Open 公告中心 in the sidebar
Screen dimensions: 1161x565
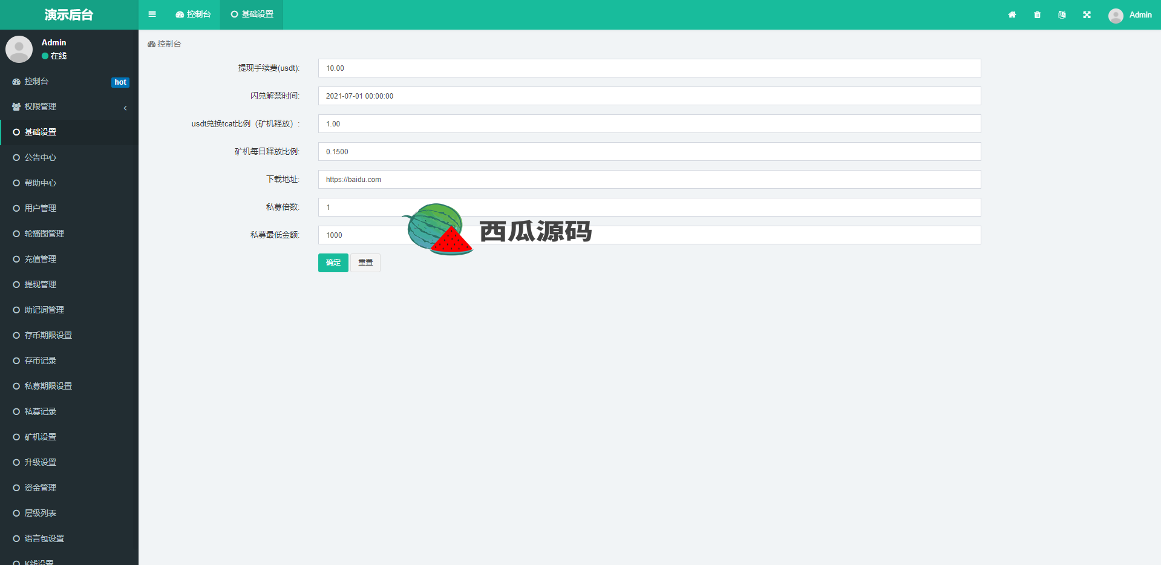coord(69,157)
